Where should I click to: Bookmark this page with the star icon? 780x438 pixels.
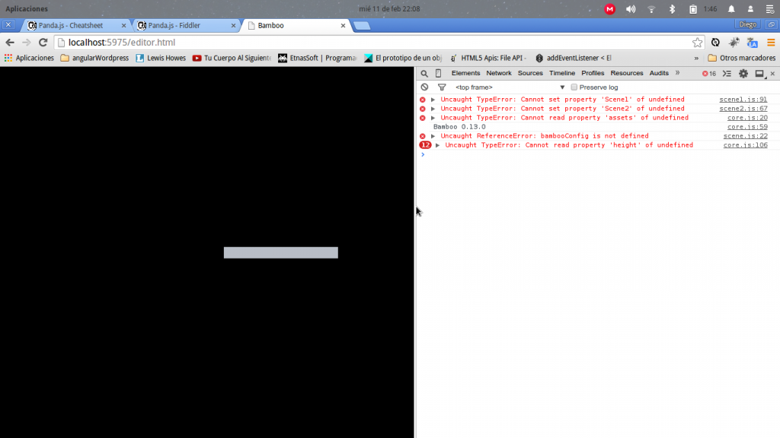(x=697, y=43)
